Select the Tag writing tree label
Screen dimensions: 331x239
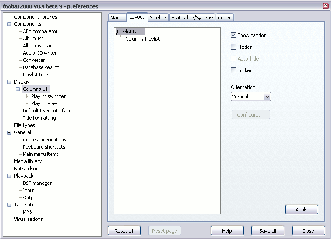coord(26,205)
